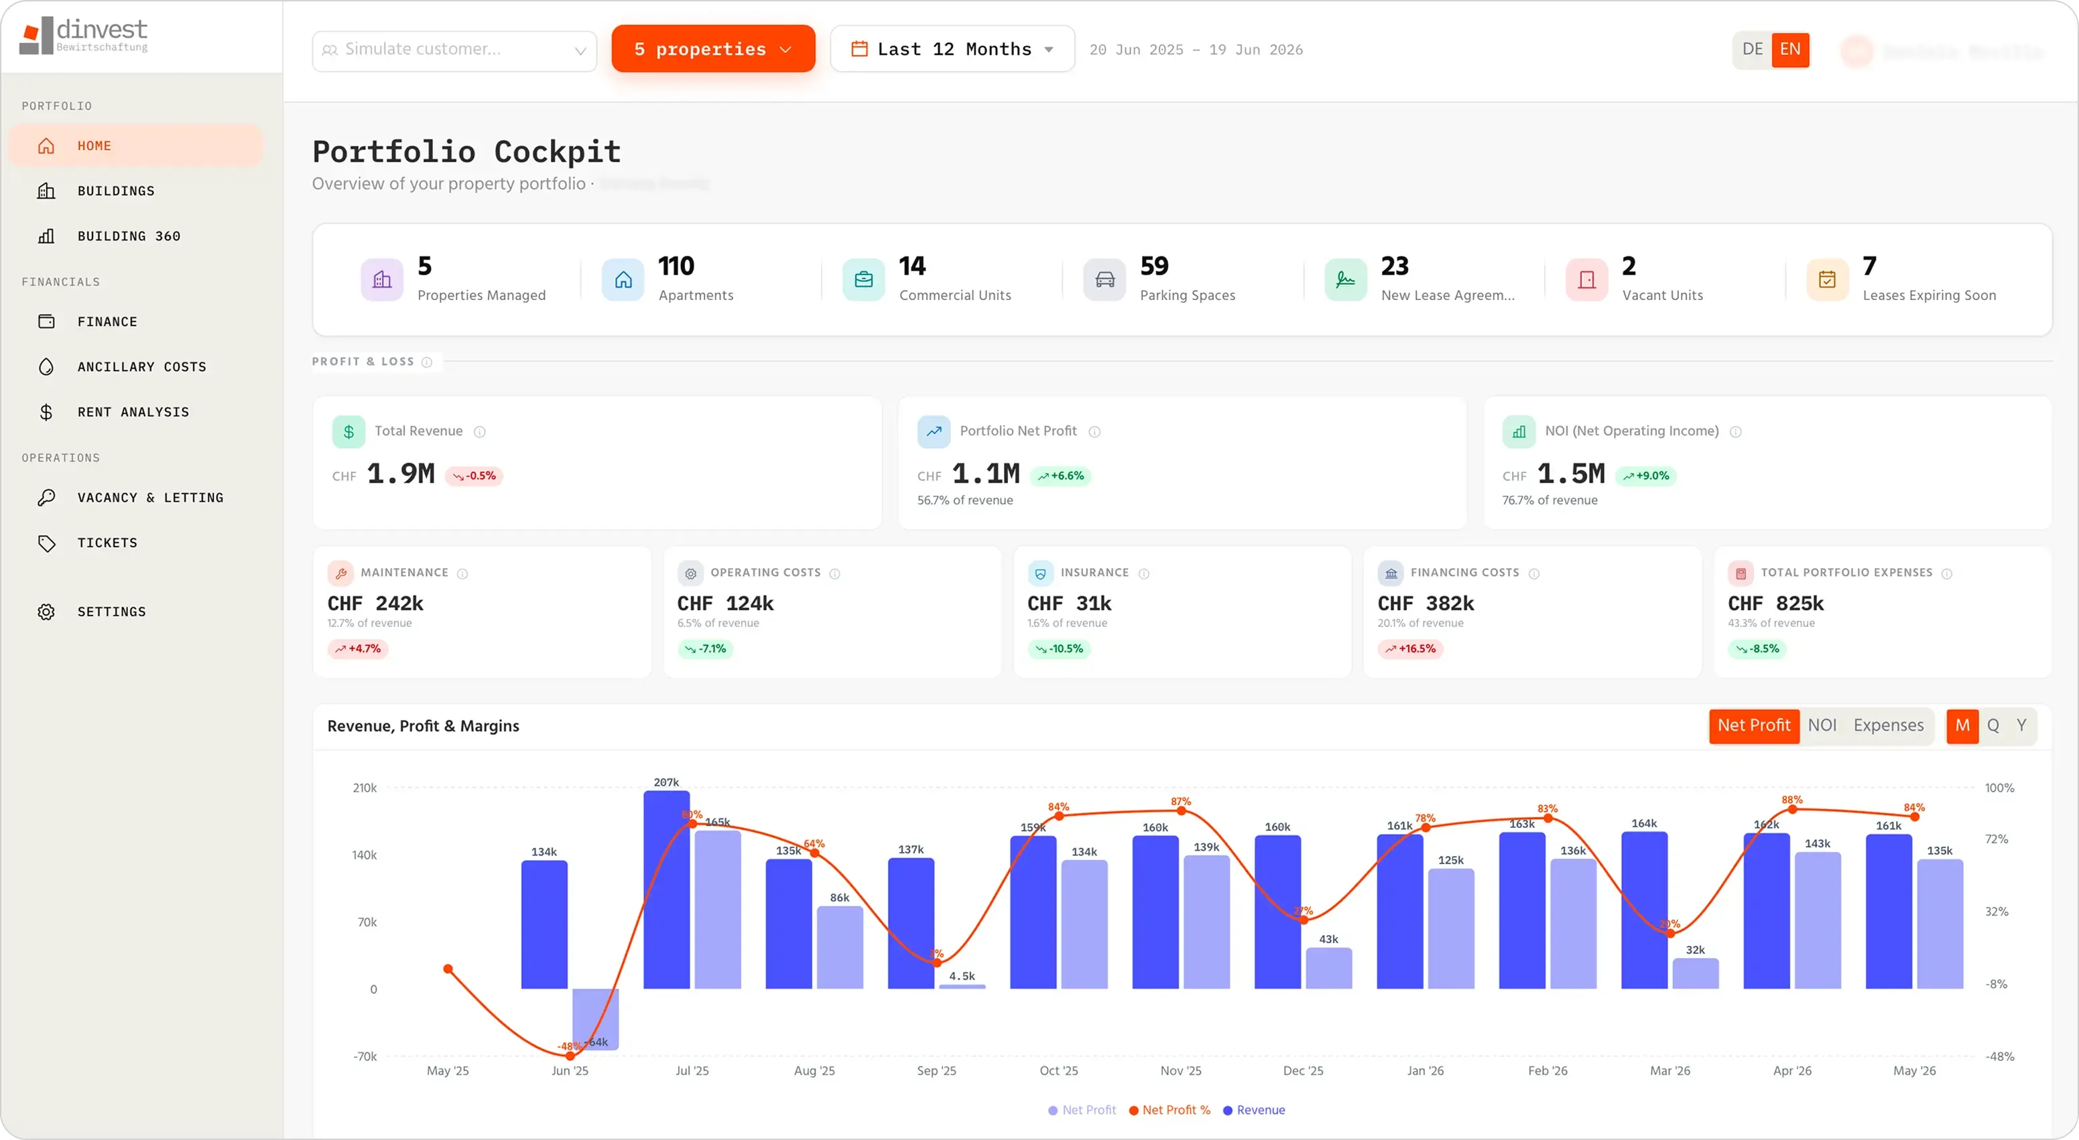Viewport: 2079px width, 1140px height.
Task: Click the dinvest logo
Action: point(83,35)
